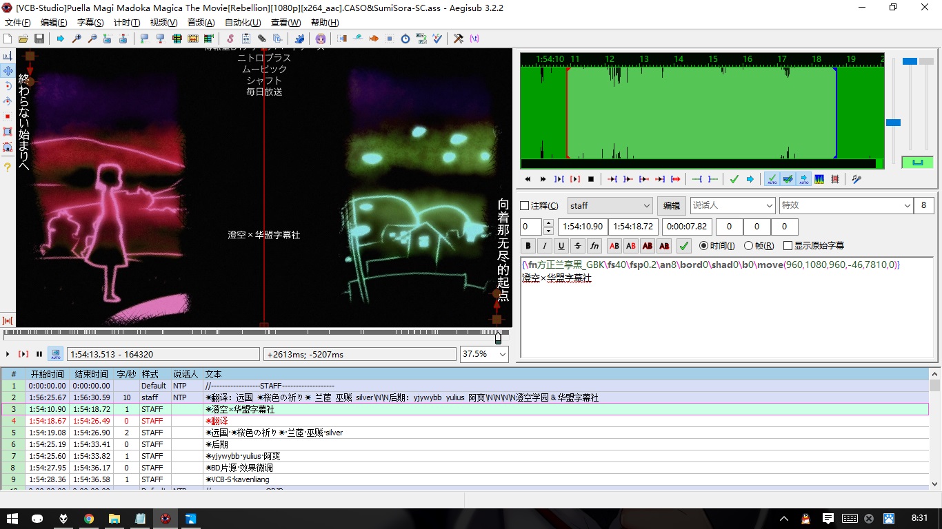Pause the video playback
942x529 pixels.
[39, 354]
